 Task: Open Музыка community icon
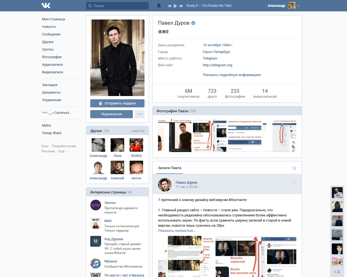point(96,263)
